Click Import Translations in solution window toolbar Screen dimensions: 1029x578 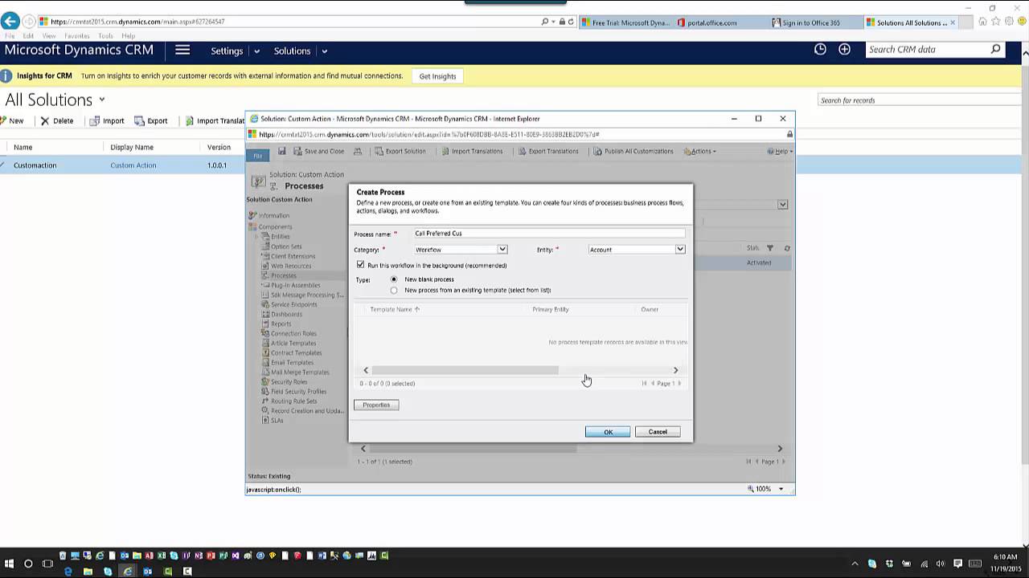pyautogui.click(x=471, y=151)
